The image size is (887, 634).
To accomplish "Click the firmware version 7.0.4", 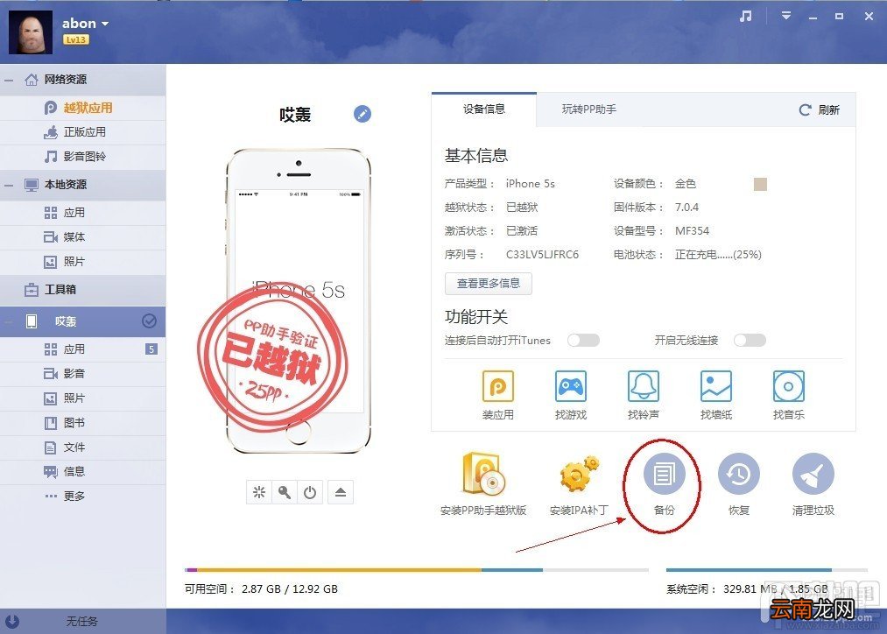I will pos(686,207).
